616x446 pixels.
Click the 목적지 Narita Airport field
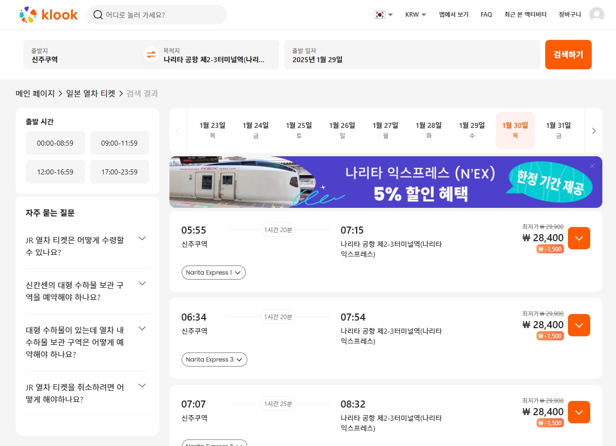pyautogui.click(x=220, y=55)
